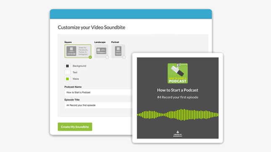
Task: Open the Wave color swatch
Action: [67, 79]
